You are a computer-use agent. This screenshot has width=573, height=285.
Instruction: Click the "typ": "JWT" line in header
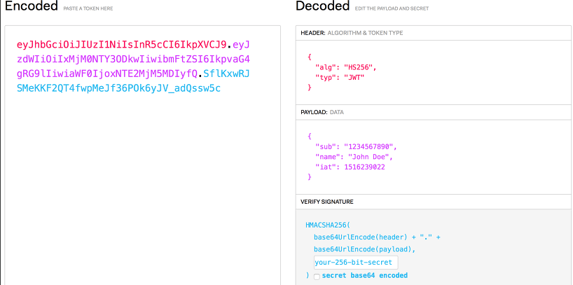(x=340, y=77)
